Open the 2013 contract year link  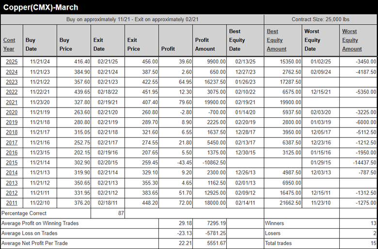click(12, 183)
